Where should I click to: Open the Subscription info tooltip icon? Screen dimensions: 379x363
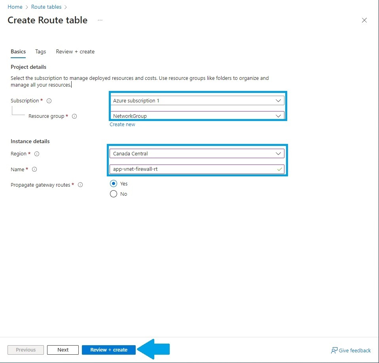48,101
